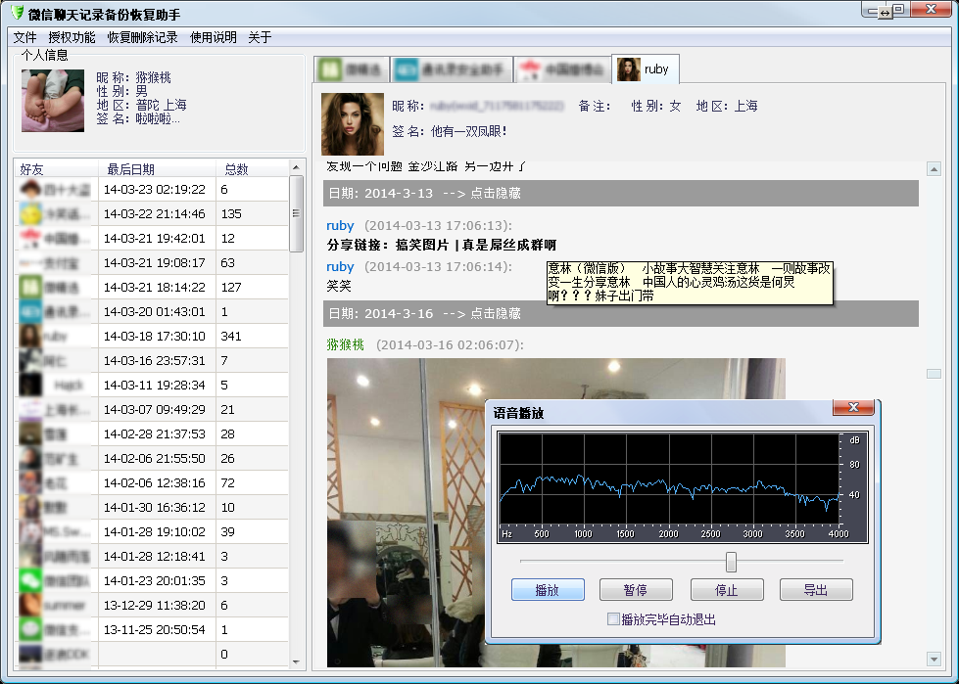Click the personal info profile photo

pos(52,100)
